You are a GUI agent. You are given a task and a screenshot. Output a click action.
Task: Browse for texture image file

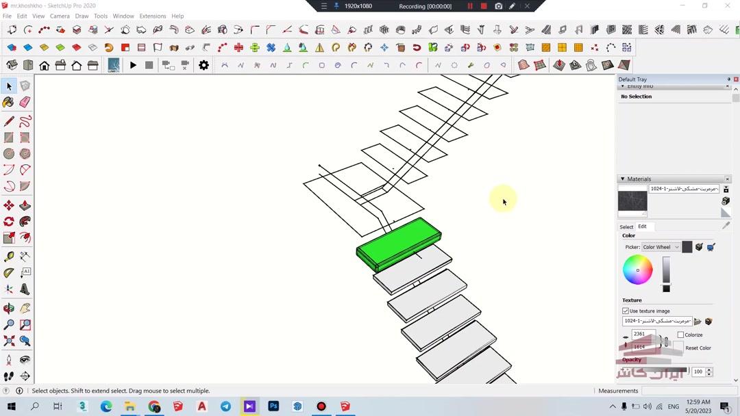(x=698, y=322)
